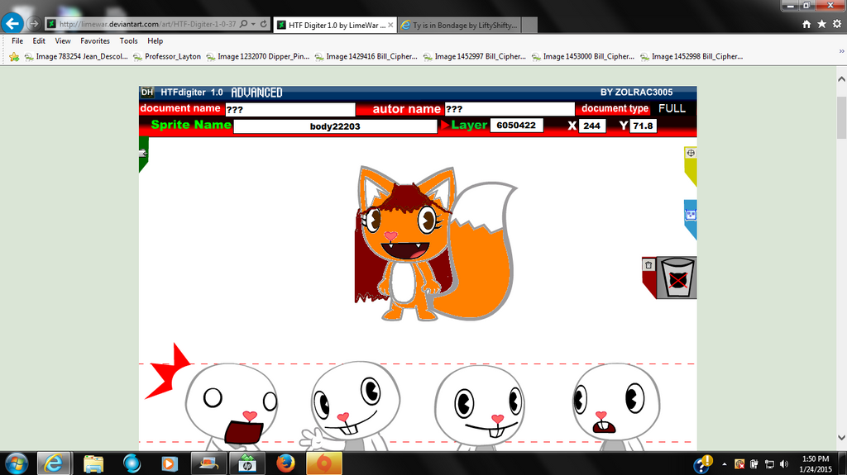Show hidden system tray icons arrow
The width and height of the screenshot is (847, 475).
[725, 463]
